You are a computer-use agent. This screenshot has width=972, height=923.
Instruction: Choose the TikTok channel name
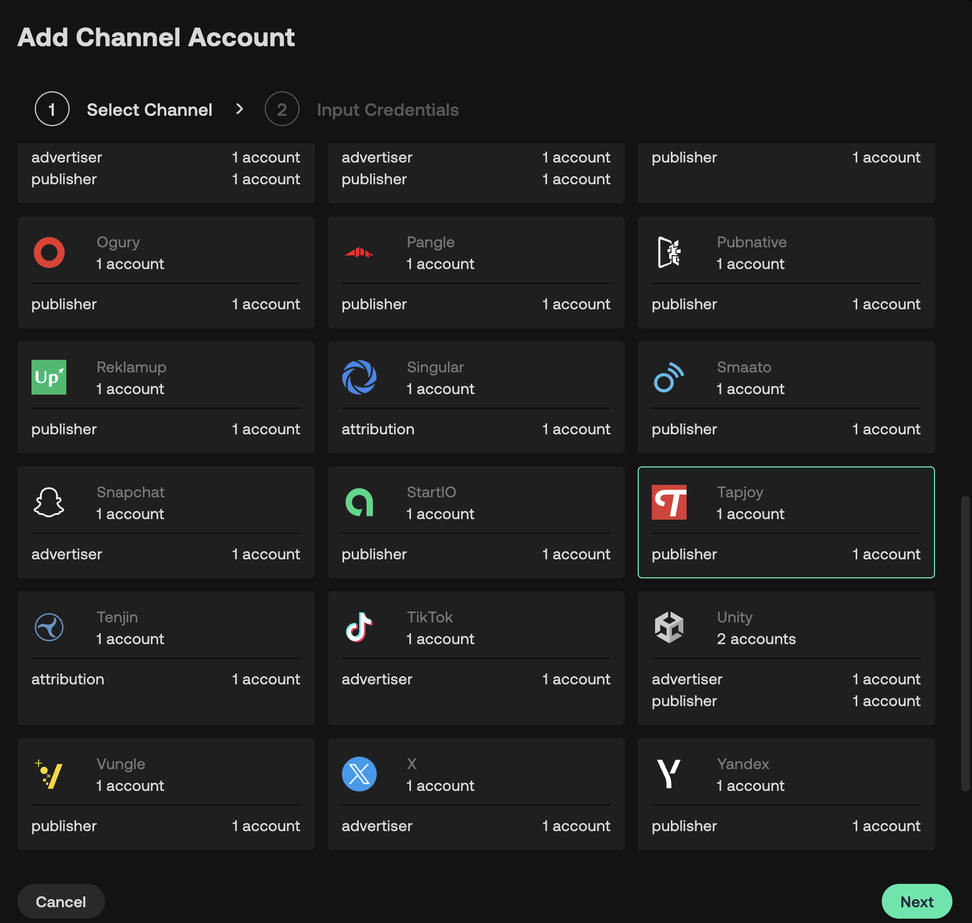pyautogui.click(x=429, y=617)
